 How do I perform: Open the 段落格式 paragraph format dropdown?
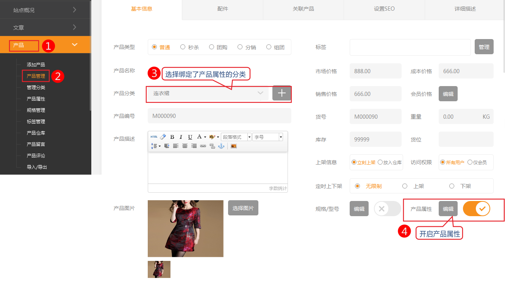click(236, 137)
